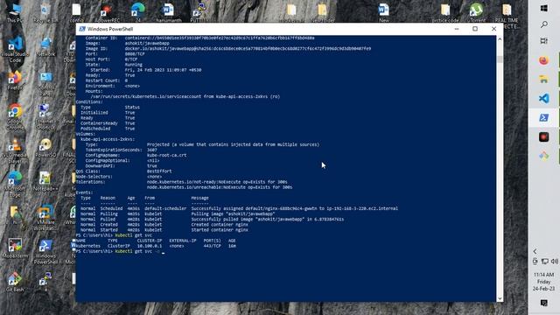This screenshot has width=560, height=315.
Task: Select the VLC media player desktop icon
Action: (x=15, y=150)
